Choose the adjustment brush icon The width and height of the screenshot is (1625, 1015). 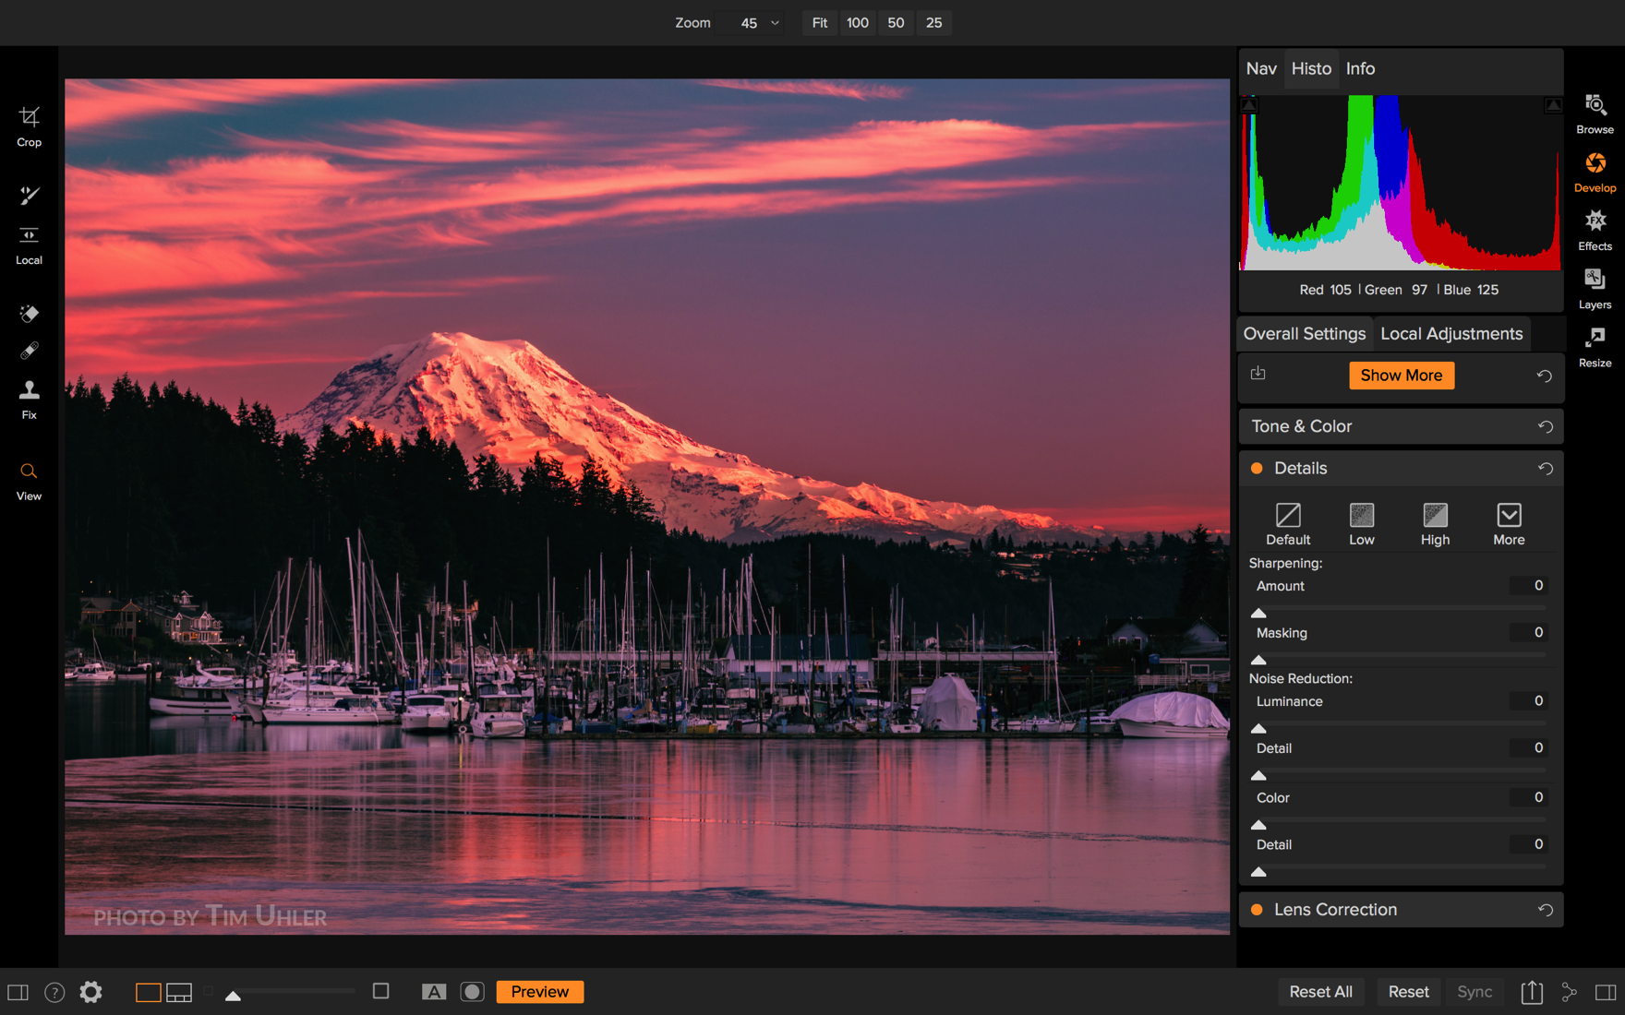point(29,195)
